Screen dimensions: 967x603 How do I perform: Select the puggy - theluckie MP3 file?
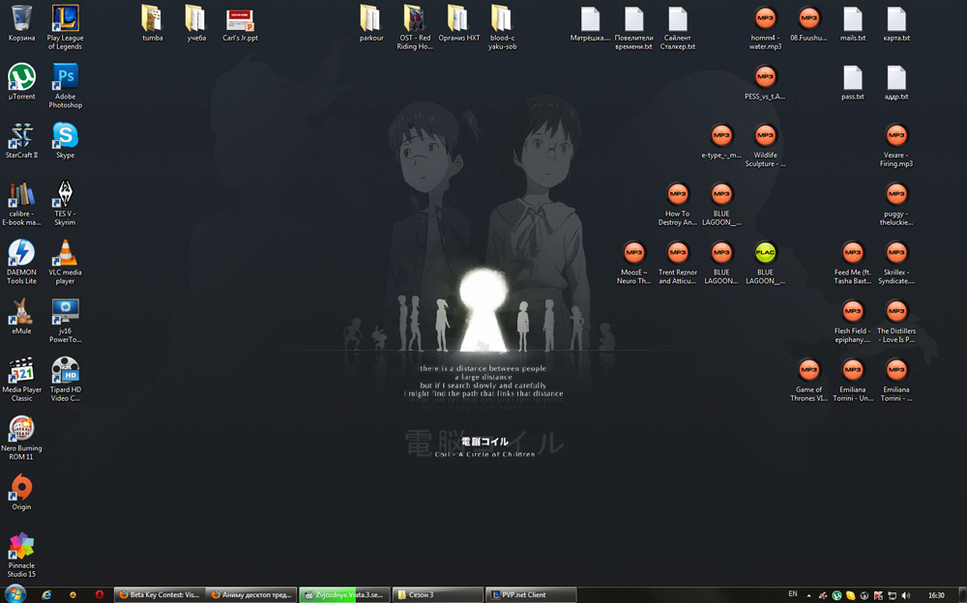896,204
